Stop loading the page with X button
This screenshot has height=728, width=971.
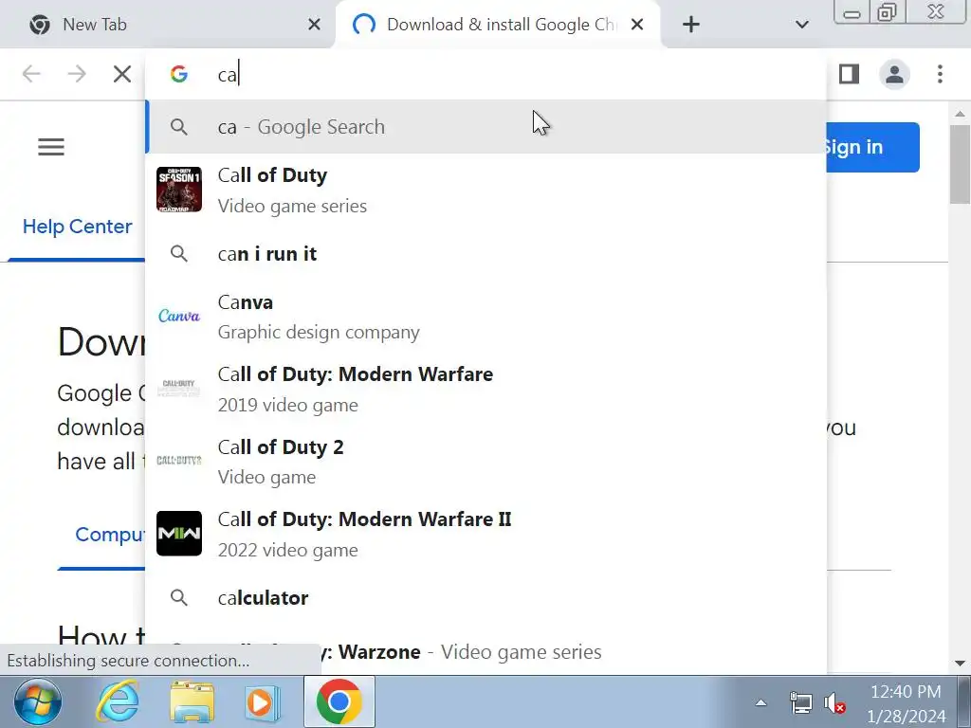tap(122, 74)
